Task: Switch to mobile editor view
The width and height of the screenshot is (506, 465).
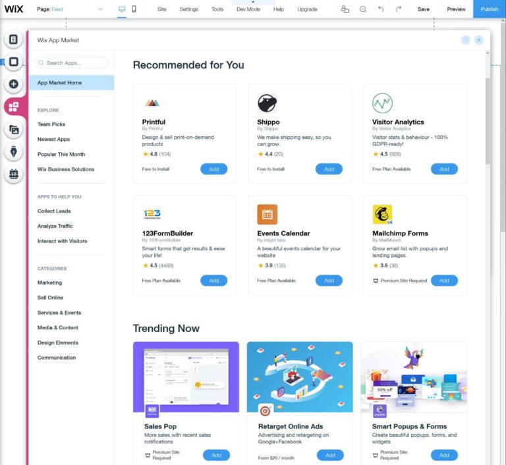Action: point(134,9)
